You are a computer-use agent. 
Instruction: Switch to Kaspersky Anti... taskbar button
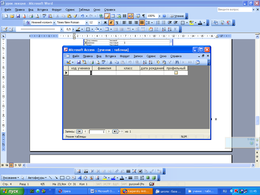[x=137, y=191]
